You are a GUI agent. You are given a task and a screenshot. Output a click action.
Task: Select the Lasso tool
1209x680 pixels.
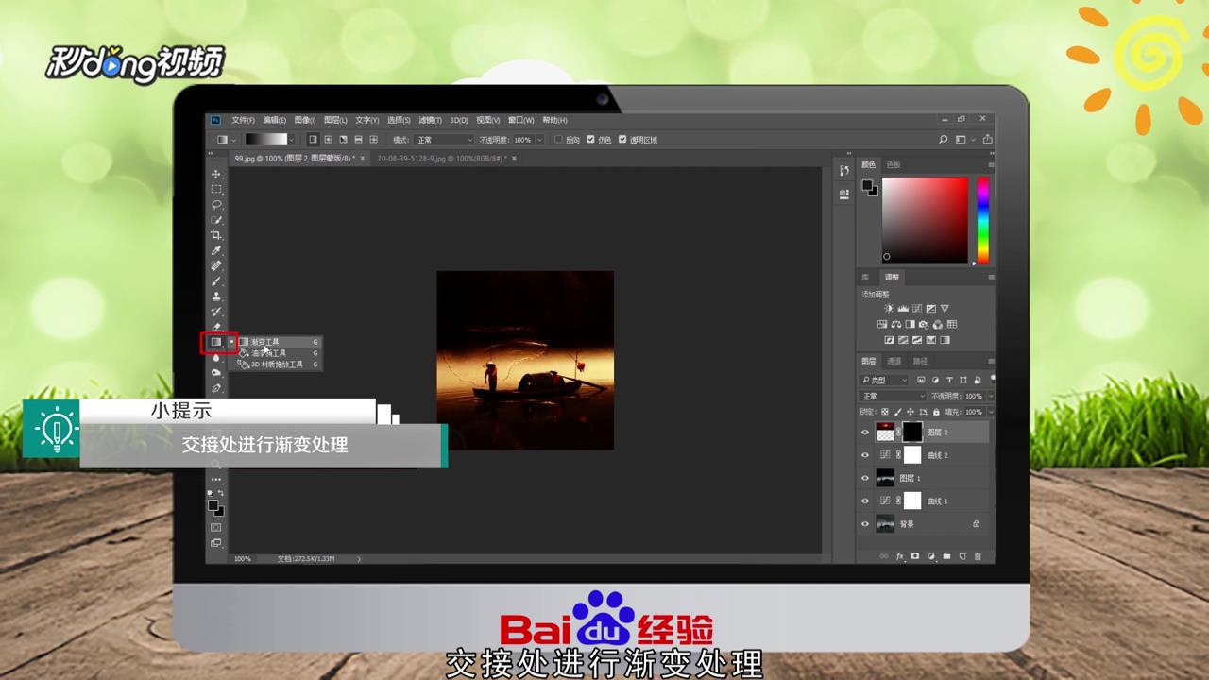coord(216,204)
